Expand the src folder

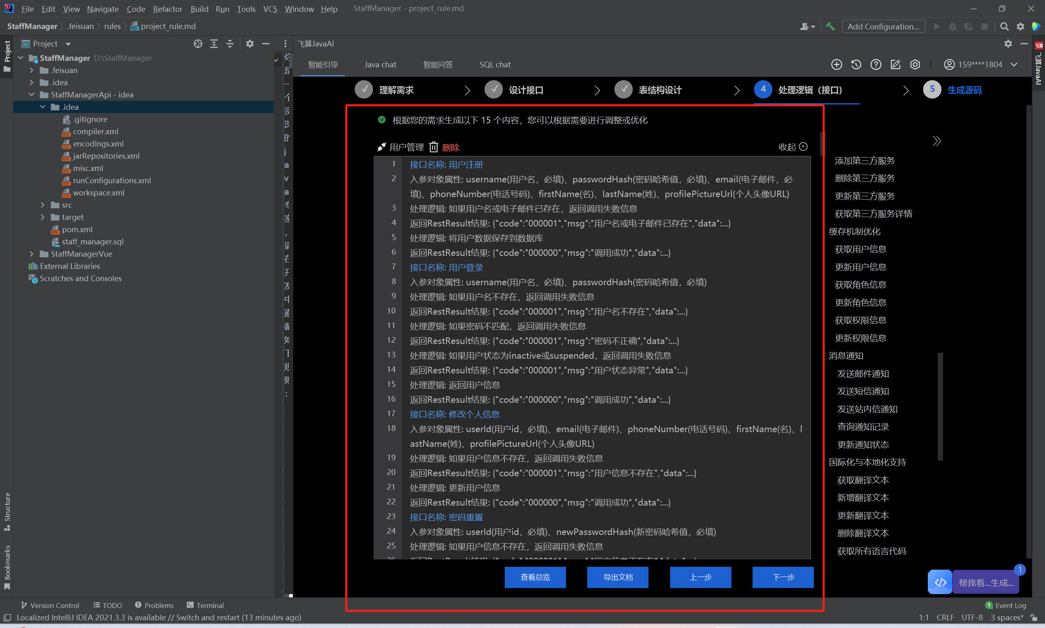point(42,205)
